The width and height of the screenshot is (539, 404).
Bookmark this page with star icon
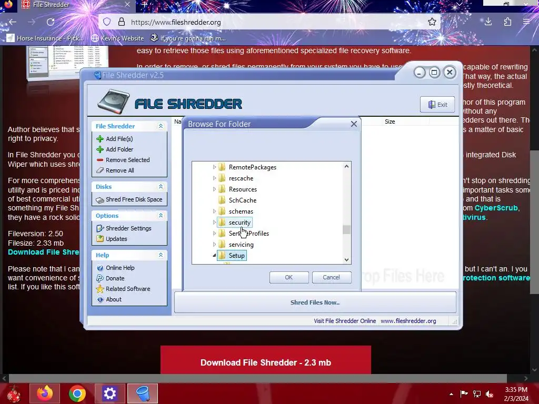tap(432, 22)
